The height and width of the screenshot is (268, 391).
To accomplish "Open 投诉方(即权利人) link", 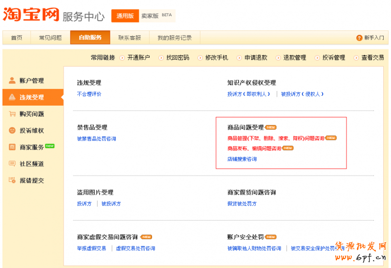I will point(249,94).
